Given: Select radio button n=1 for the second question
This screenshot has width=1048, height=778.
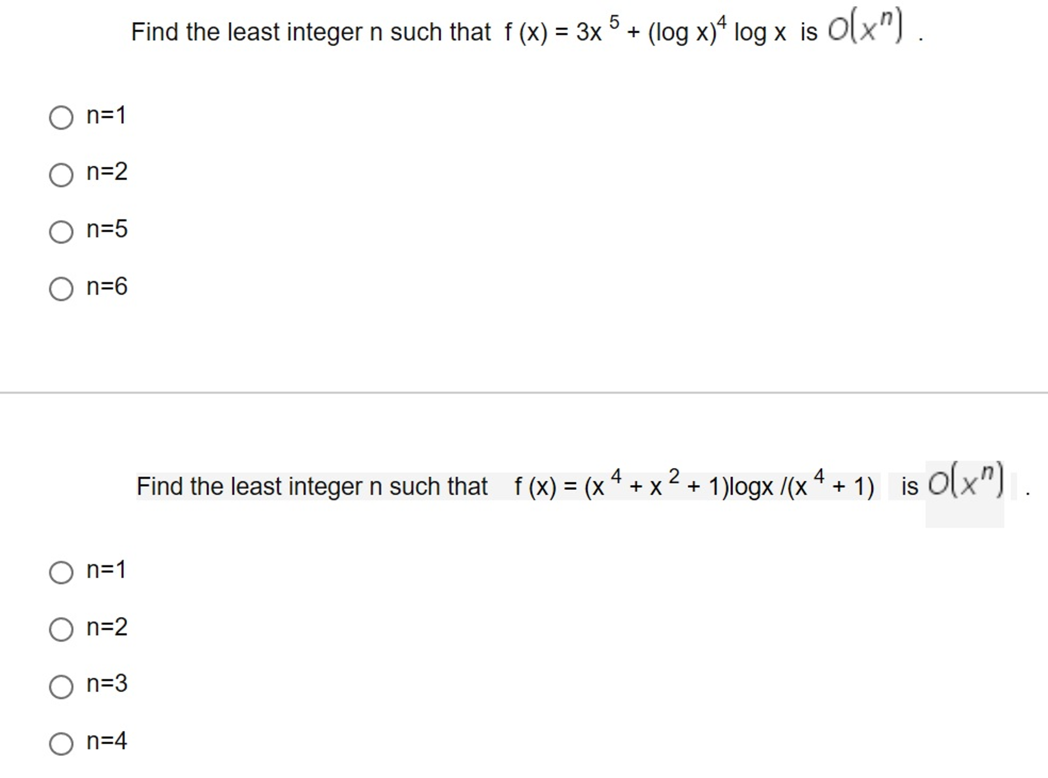Looking at the screenshot, I should click(x=61, y=572).
